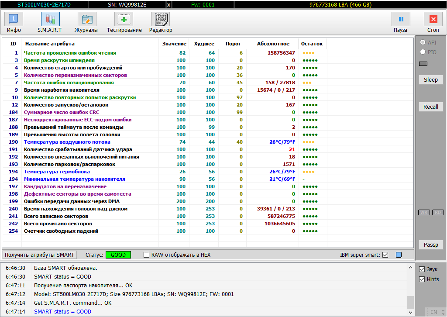The image size is (447, 317).
Task: Click Получить атрибуты SMART button
Action: click(x=40, y=255)
